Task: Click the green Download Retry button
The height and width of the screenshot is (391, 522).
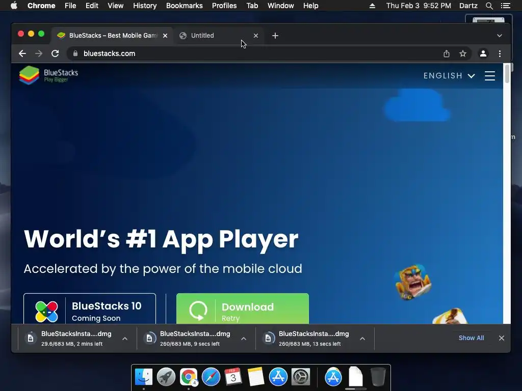Action: (x=242, y=309)
